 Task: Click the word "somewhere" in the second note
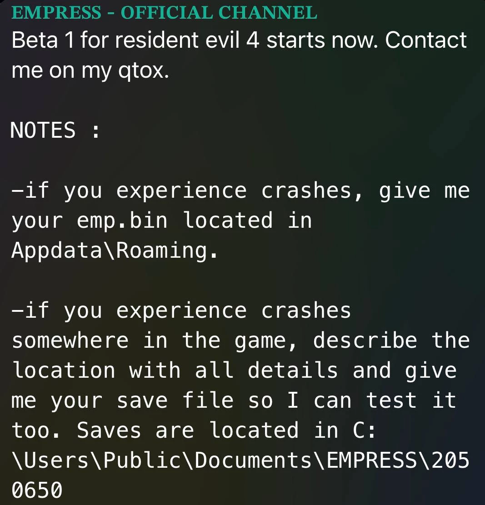(70, 340)
